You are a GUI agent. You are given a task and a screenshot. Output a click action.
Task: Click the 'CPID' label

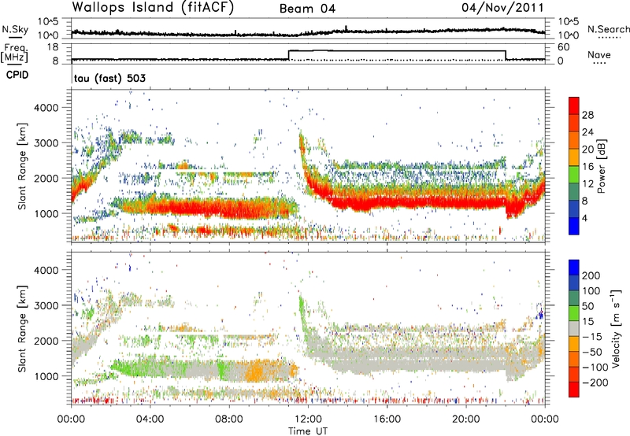[x=17, y=75]
